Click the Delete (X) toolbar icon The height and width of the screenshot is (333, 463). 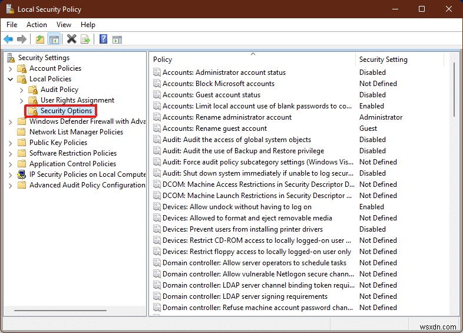71,39
